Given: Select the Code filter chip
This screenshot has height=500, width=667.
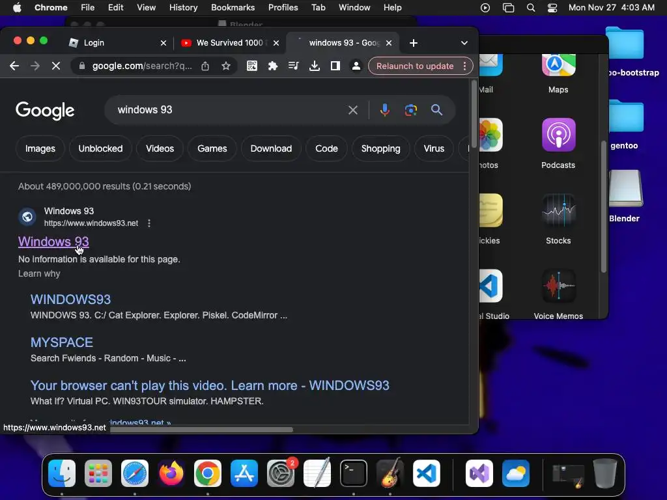Looking at the screenshot, I should (x=326, y=148).
